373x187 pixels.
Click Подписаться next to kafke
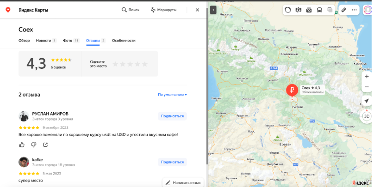point(173,162)
